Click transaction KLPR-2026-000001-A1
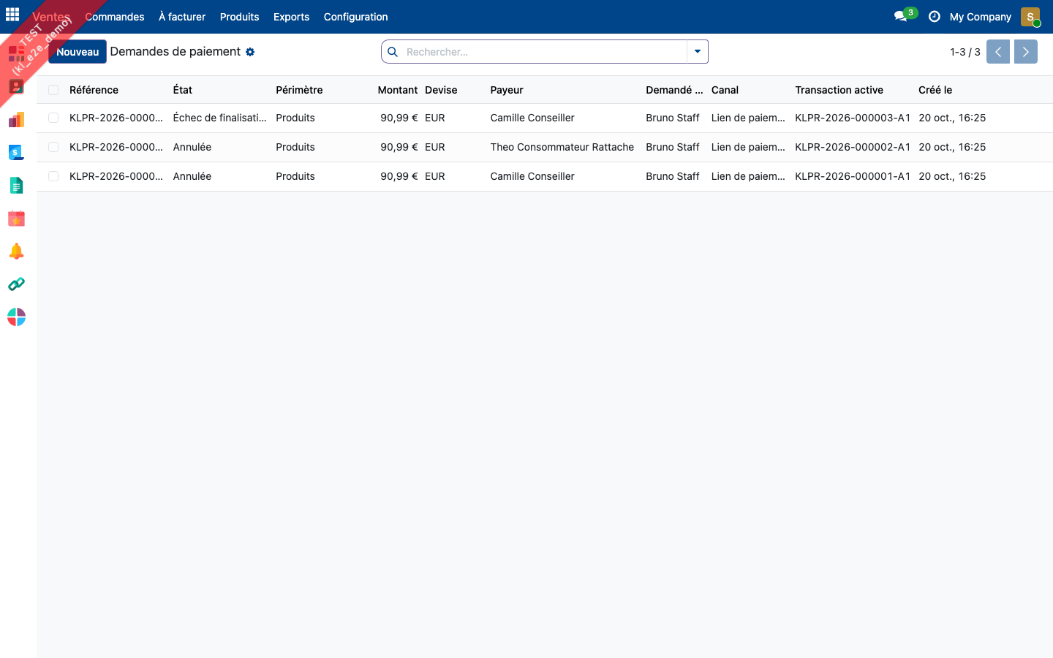The image size is (1053, 658). 853,176
